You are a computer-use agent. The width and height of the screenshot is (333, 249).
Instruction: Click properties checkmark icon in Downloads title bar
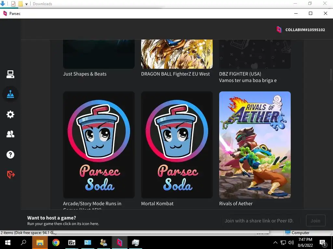click(x=13, y=4)
